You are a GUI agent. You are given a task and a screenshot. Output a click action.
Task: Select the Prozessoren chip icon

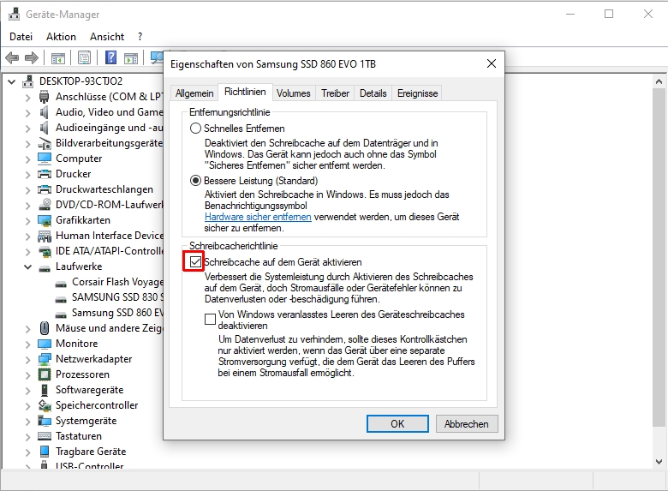(45, 374)
